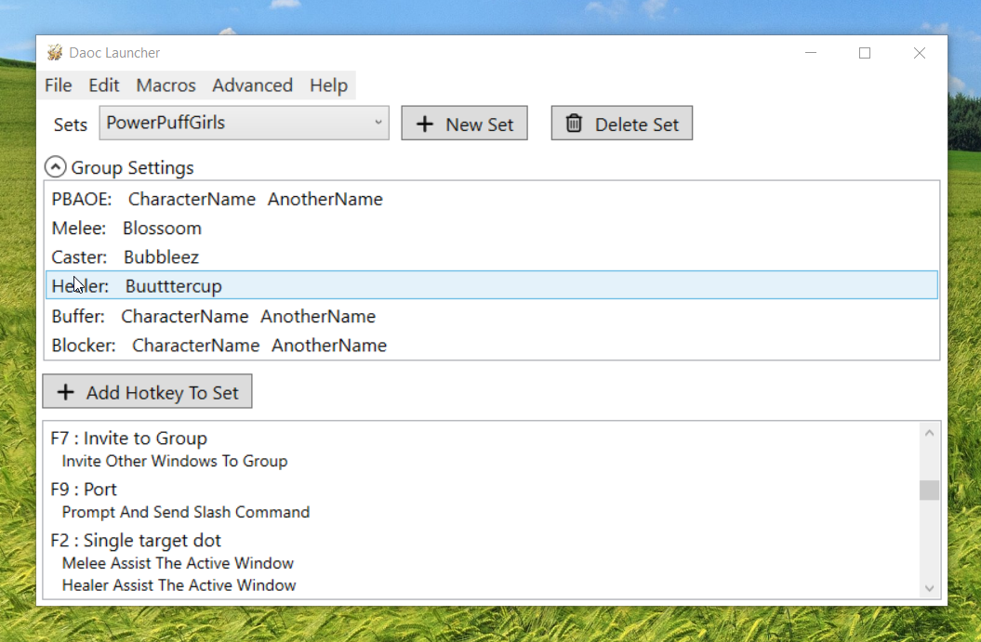Open the Macros menu
Screen dimensions: 981x642
tap(166, 85)
